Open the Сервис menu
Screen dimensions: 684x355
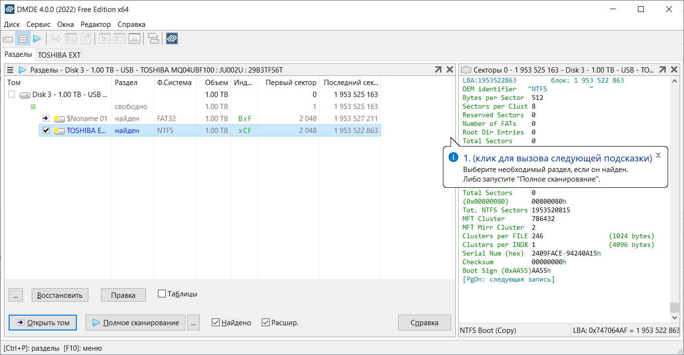pos(38,24)
